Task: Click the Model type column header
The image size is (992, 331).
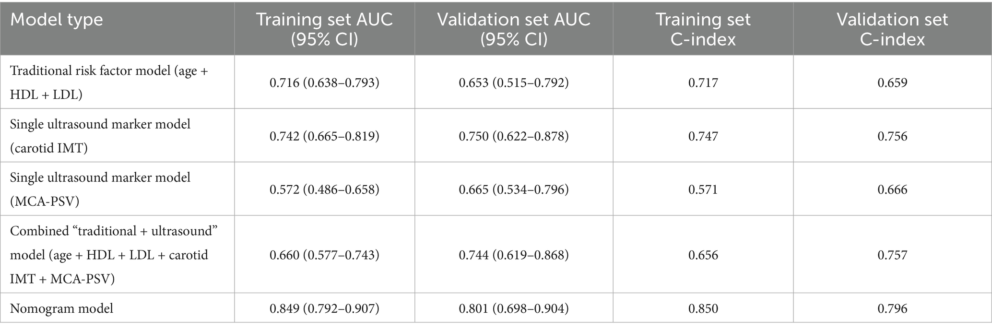Action: coord(57,20)
